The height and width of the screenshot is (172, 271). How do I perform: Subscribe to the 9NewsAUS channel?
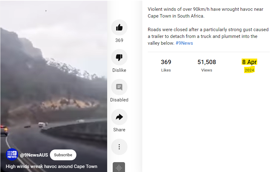coord(63,155)
